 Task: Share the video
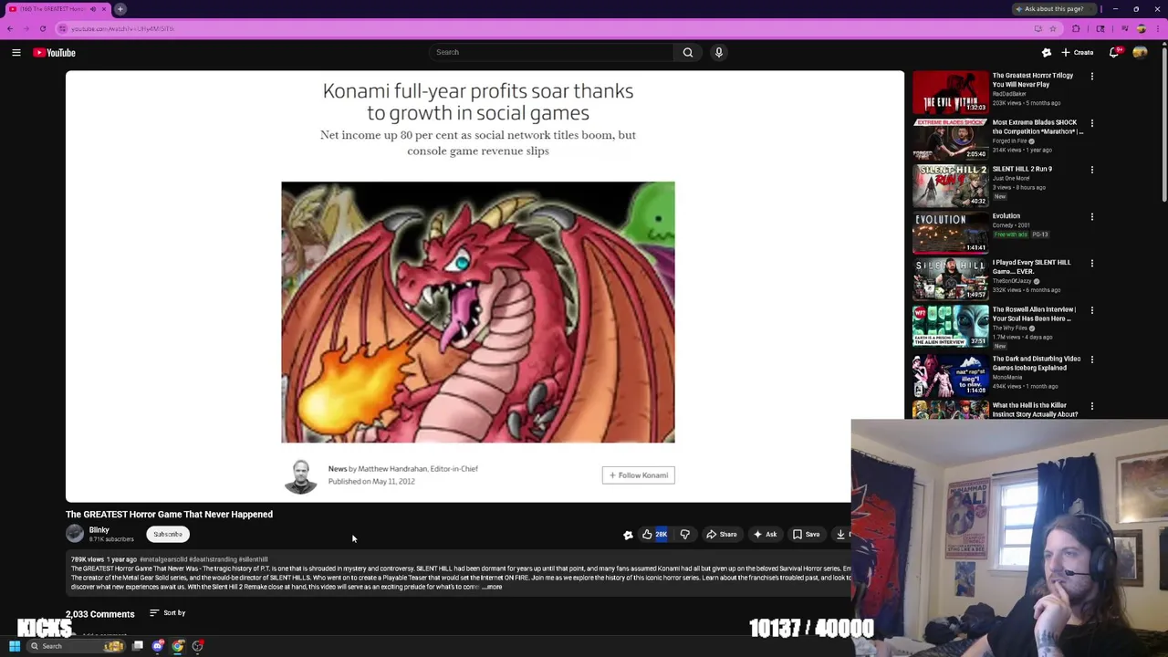click(x=721, y=535)
